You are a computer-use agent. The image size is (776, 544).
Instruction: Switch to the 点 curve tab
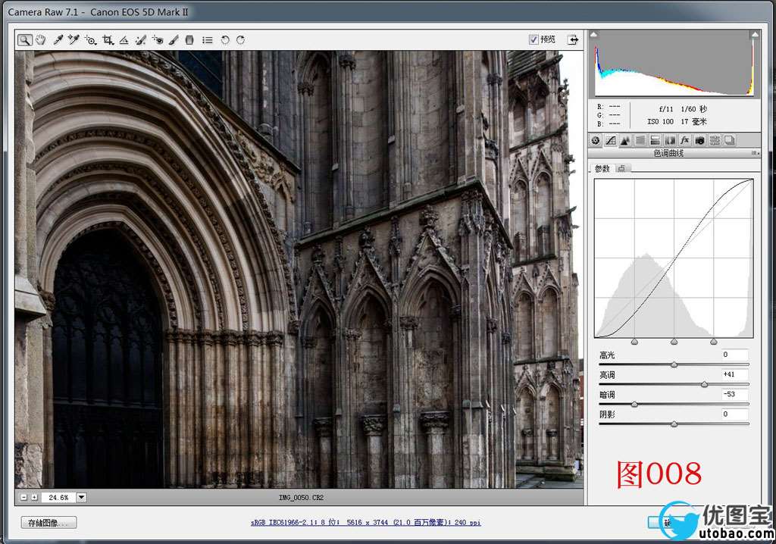pos(621,168)
